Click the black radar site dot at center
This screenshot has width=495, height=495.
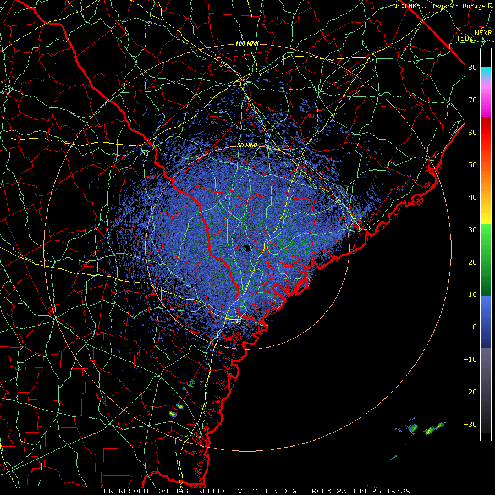point(248,248)
